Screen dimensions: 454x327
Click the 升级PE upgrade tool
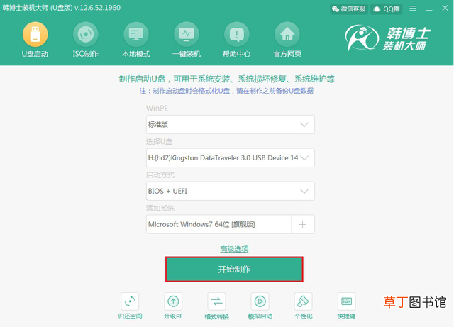173,306
